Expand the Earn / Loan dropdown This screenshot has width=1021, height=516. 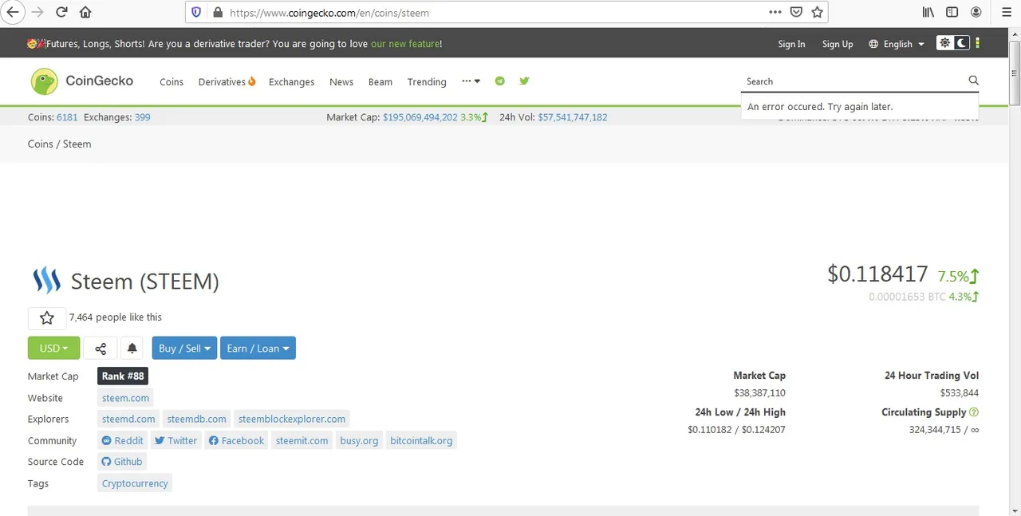[258, 349]
